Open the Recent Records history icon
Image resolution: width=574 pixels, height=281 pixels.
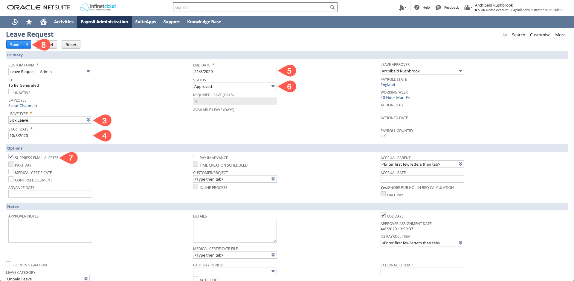(x=14, y=22)
